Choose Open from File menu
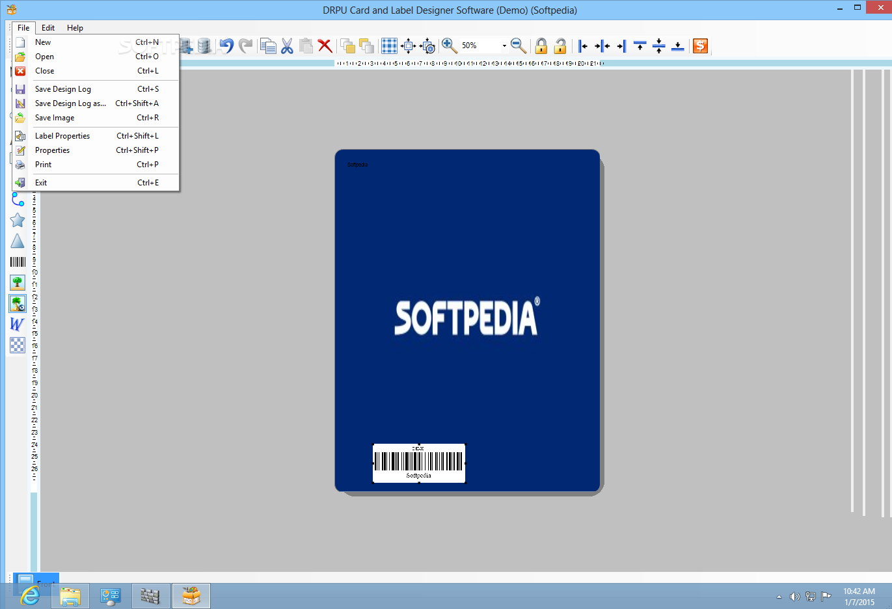892x609 pixels. (x=96, y=57)
